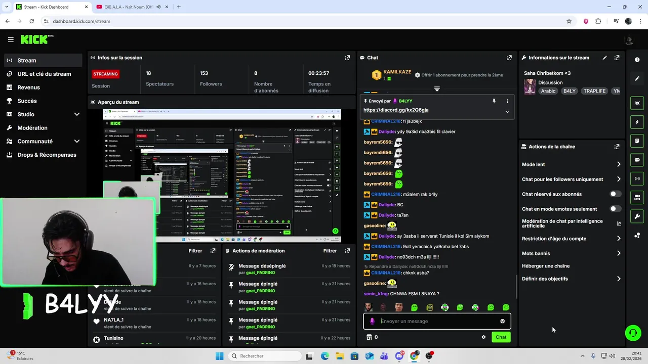This screenshot has height=364, width=648.
Task: Click the chat bubble icon in right sidebar
Action: (637, 160)
